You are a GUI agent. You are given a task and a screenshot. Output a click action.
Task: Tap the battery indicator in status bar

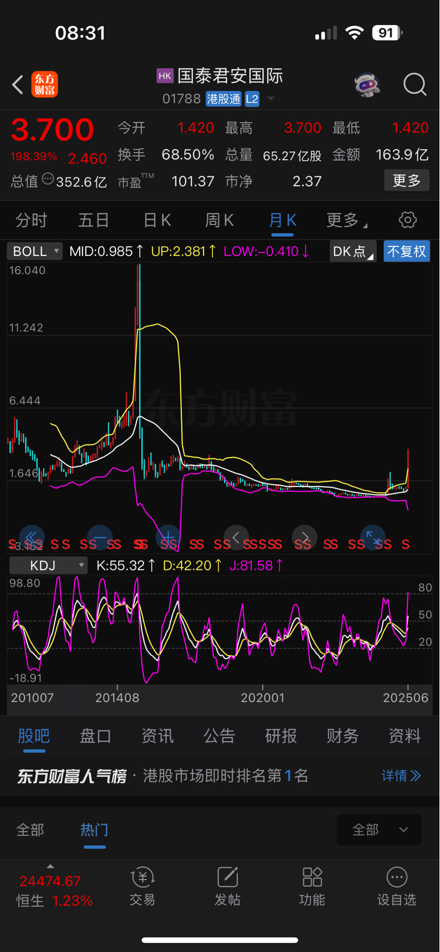point(387,33)
